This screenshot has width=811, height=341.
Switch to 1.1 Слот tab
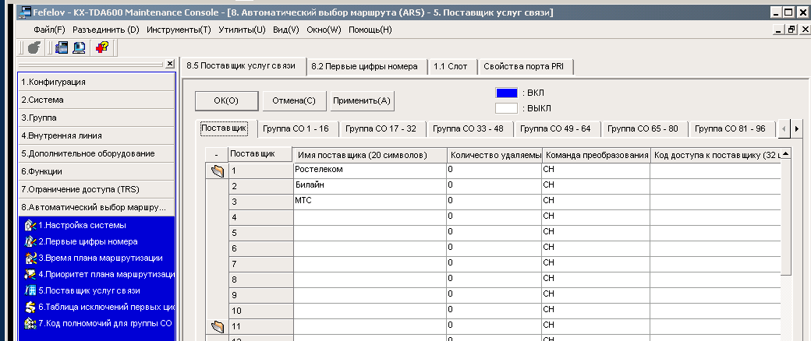[453, 67]
